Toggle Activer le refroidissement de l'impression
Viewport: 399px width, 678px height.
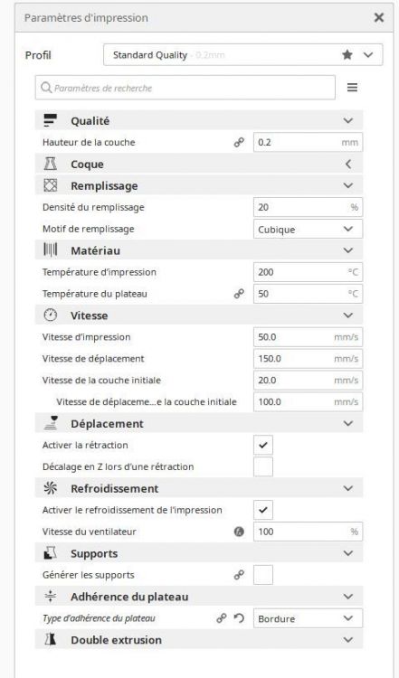[263, 510]
